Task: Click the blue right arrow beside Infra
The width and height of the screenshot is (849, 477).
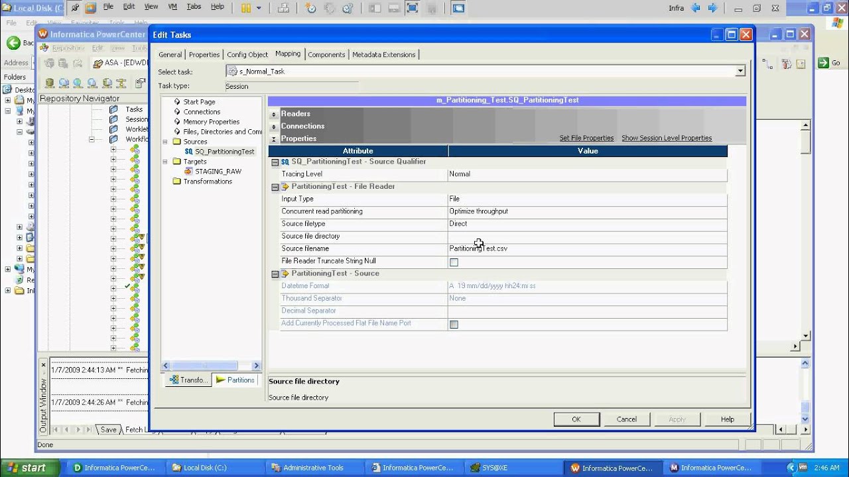Action: point(713,8)
